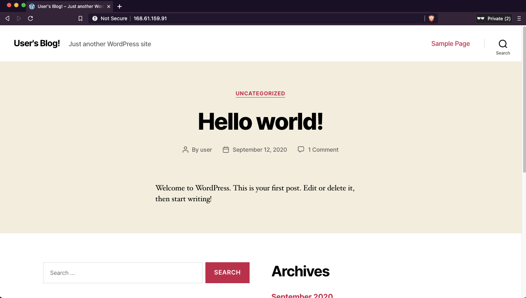Switch to the User's Blog tab
Screen dimensions: 526x298
pyautogui.click(x=69, y=6)
